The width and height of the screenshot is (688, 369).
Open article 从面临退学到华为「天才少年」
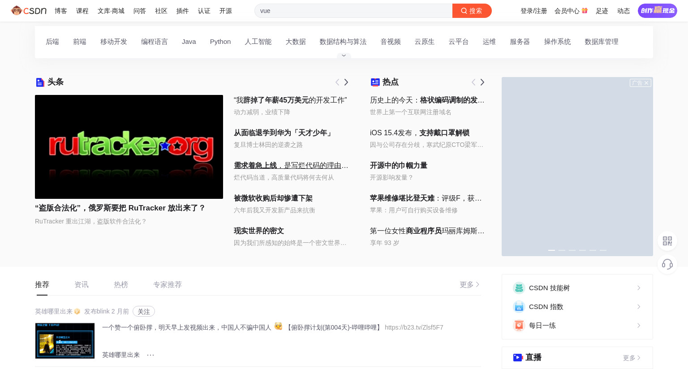coord(283,133)
